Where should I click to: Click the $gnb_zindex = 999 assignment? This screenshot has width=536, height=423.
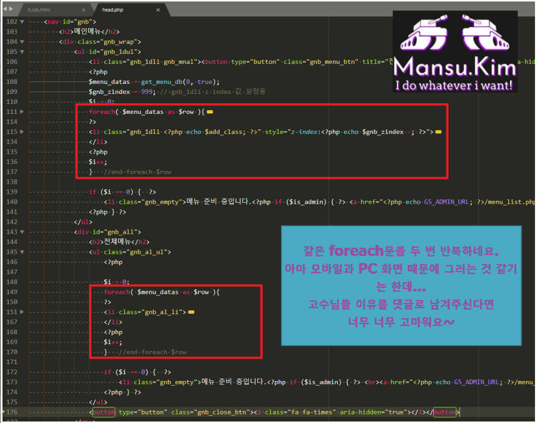tap(122, 92)
